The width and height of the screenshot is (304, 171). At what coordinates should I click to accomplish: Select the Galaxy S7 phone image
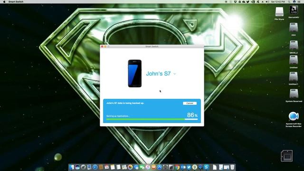pos(135,74)
